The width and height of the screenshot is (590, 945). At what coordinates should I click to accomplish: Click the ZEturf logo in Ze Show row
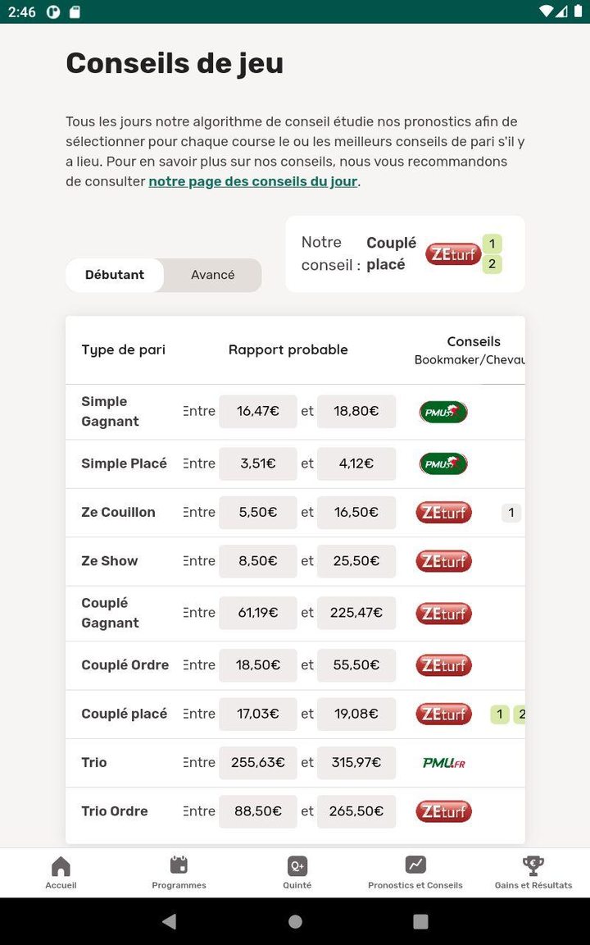(x=443, y=562)
